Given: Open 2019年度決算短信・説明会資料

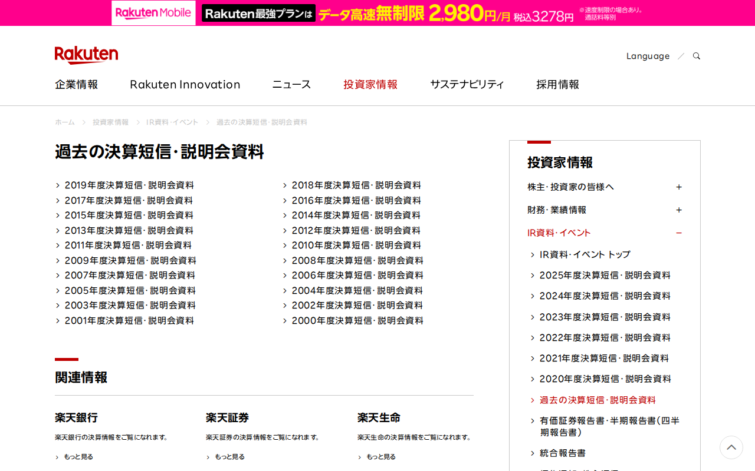Looking at the screenshot, I should [x=129, y=185].
